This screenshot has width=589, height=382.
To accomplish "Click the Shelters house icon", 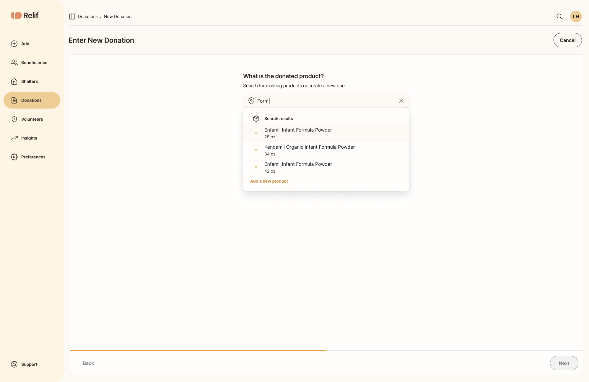I will pyautogui.click(x=14, y=81).
